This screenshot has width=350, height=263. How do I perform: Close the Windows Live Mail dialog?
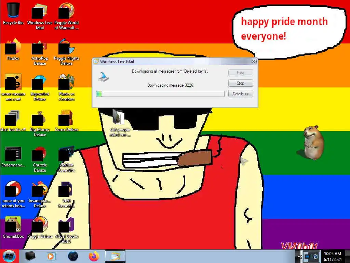(254, 61)
